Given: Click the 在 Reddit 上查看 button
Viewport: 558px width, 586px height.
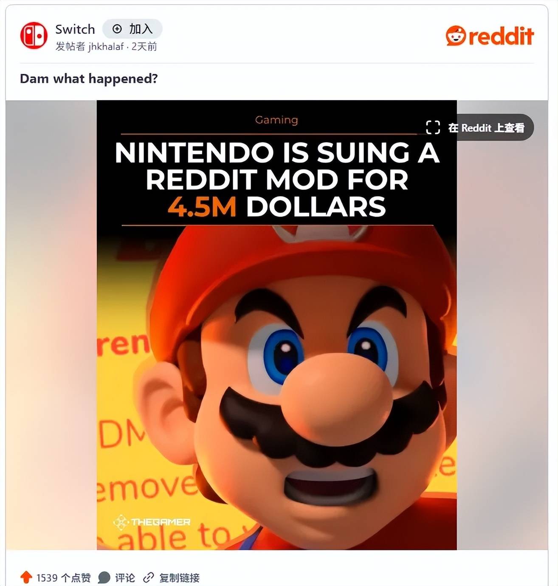Looking at the screenshot, I should (x=479, y=127).
